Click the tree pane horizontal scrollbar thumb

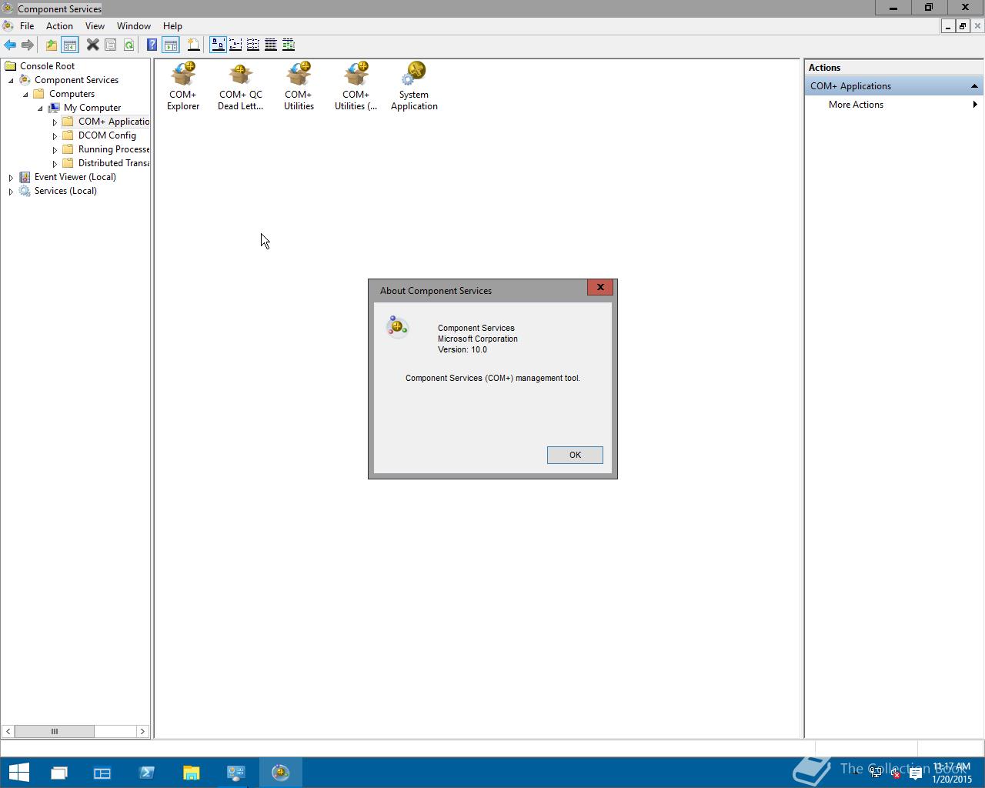coord(55,731)
